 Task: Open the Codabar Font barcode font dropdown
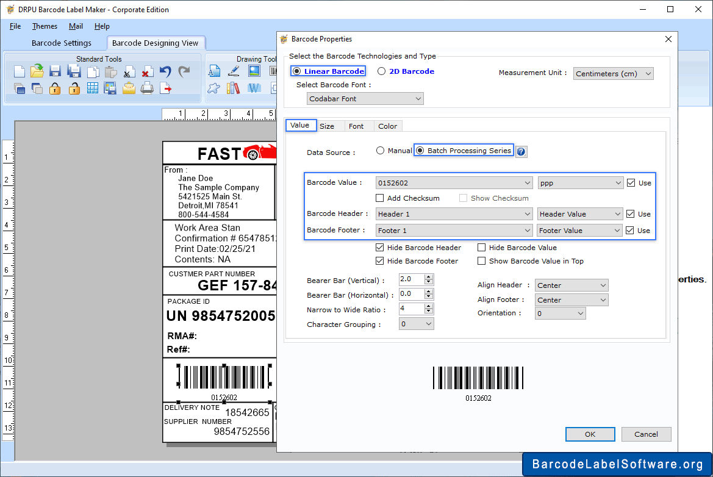pos(365,99)
